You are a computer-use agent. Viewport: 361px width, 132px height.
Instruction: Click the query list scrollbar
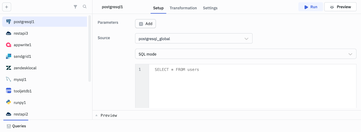click(x=90, y=49)
